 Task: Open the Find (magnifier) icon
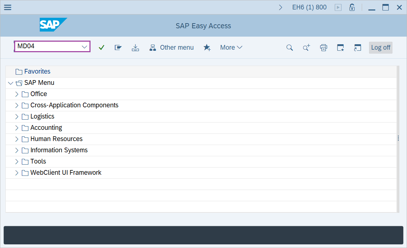coord(289,47)
